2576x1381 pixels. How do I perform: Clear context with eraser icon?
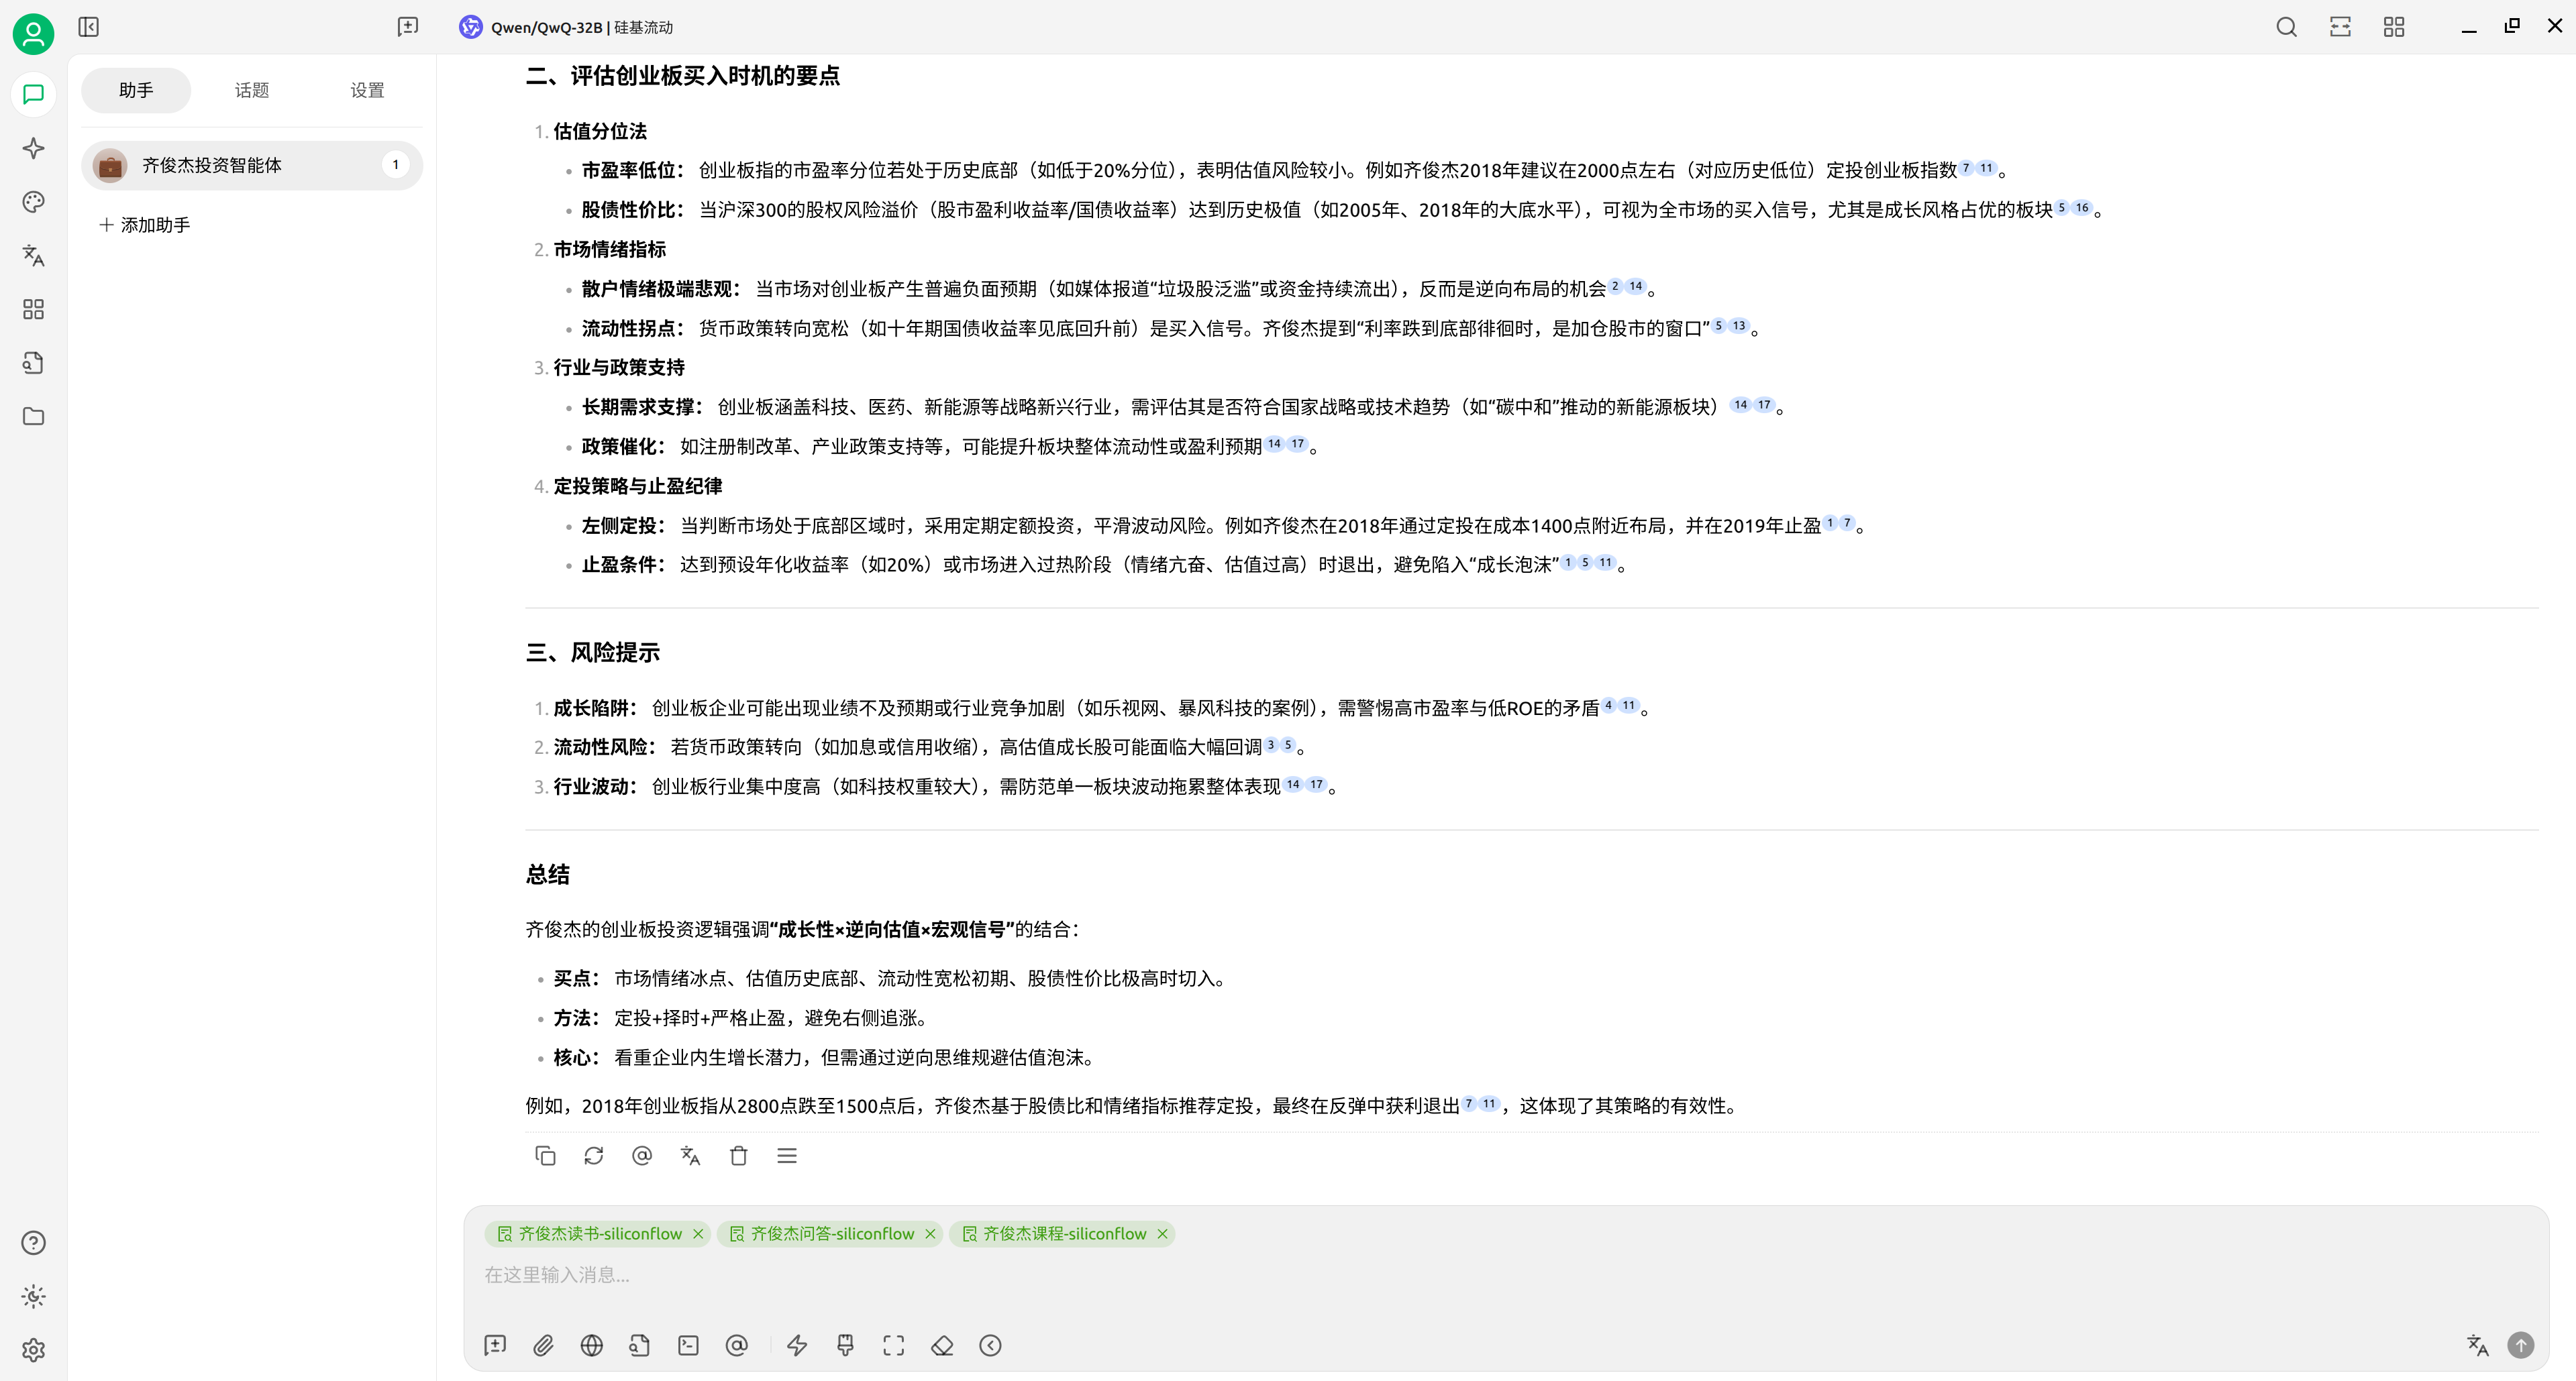coord(942,1345)
